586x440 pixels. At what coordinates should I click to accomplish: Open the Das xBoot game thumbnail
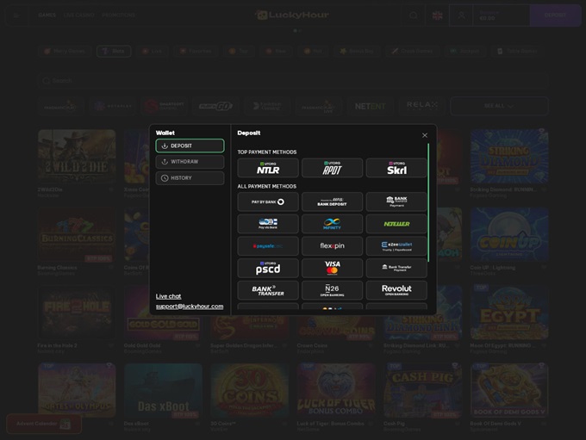164,391
